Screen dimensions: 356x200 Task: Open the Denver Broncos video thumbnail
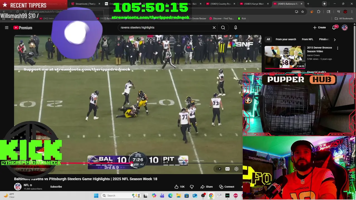tap(285, 57)
